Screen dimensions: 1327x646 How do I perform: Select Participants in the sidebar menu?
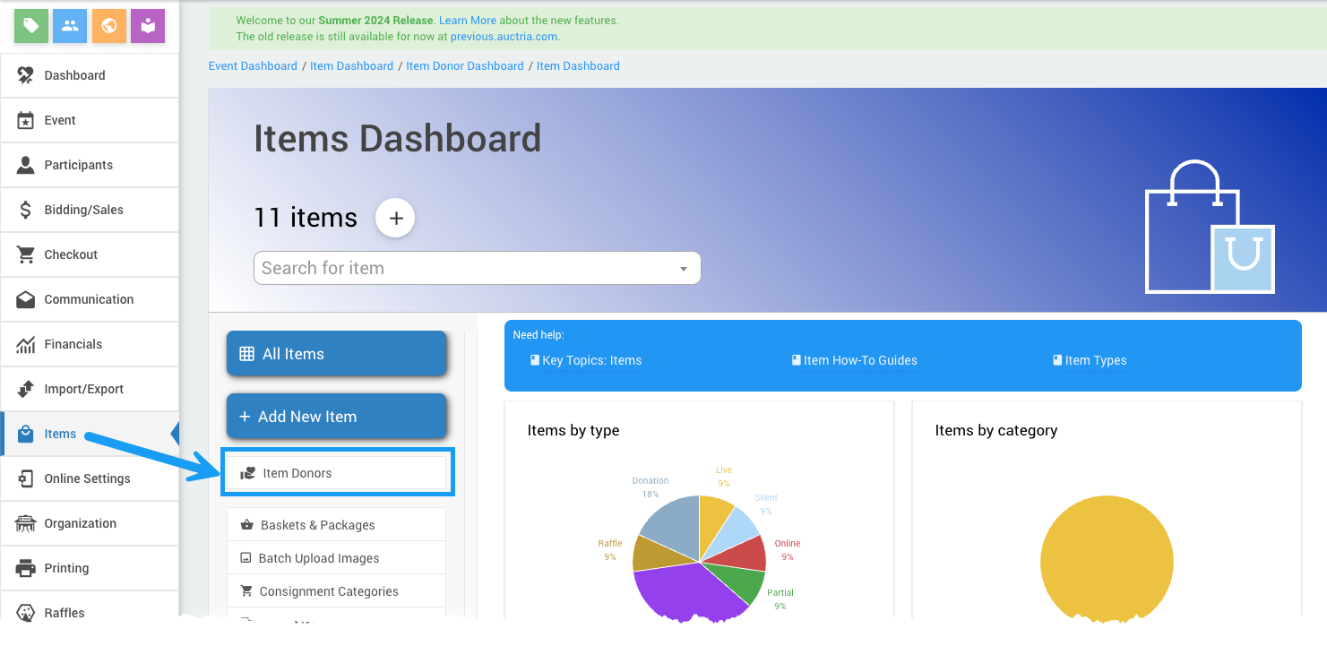[x=79, y=165]
